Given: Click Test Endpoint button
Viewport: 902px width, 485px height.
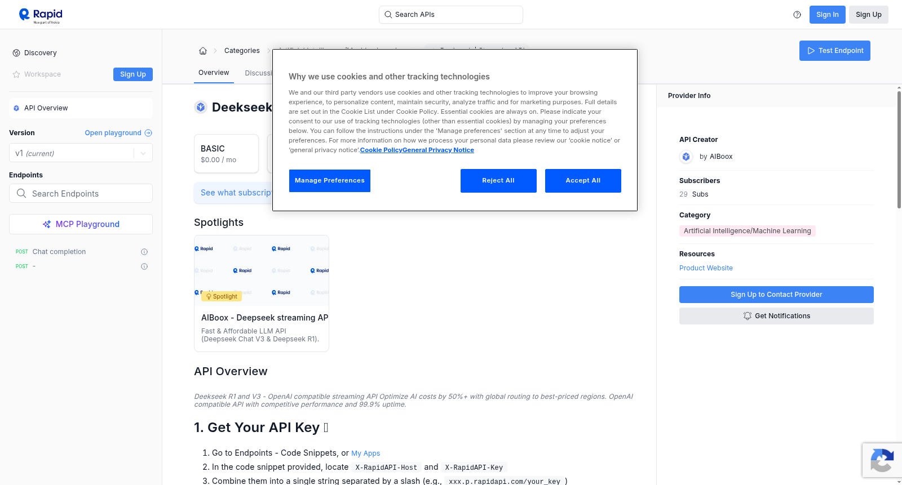Looking at the screenshot, I should [x=835, y=51].
